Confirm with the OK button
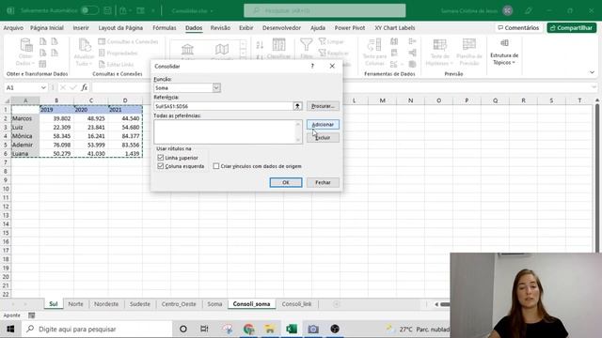This screenshot has height=338, width=602. tap(286, 182)
